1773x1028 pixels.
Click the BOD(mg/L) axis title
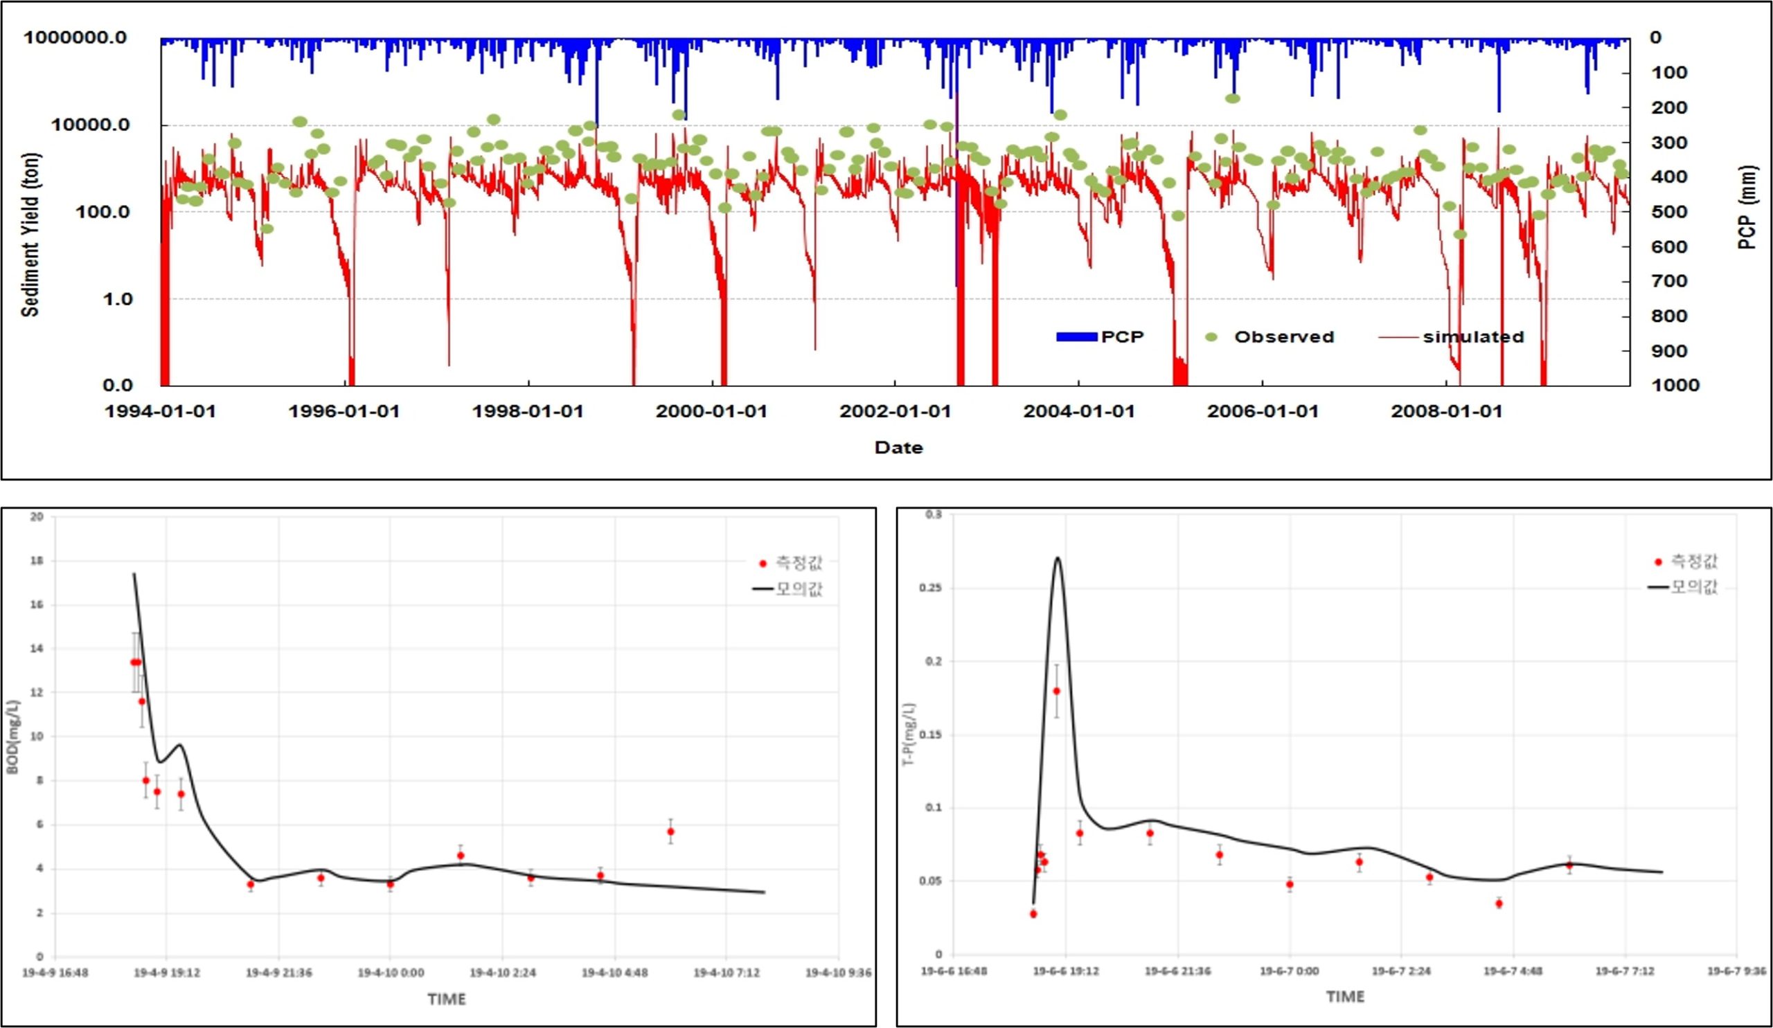(x=14, y=737)
